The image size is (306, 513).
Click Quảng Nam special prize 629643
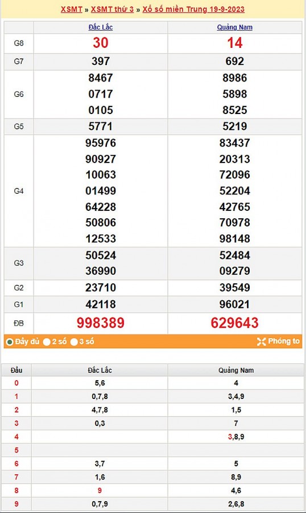[x=235, y=323]
